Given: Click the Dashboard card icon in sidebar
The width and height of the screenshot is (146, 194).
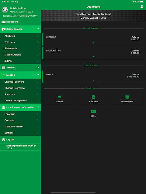Looking at the screenshot, I should click(3, 22).
